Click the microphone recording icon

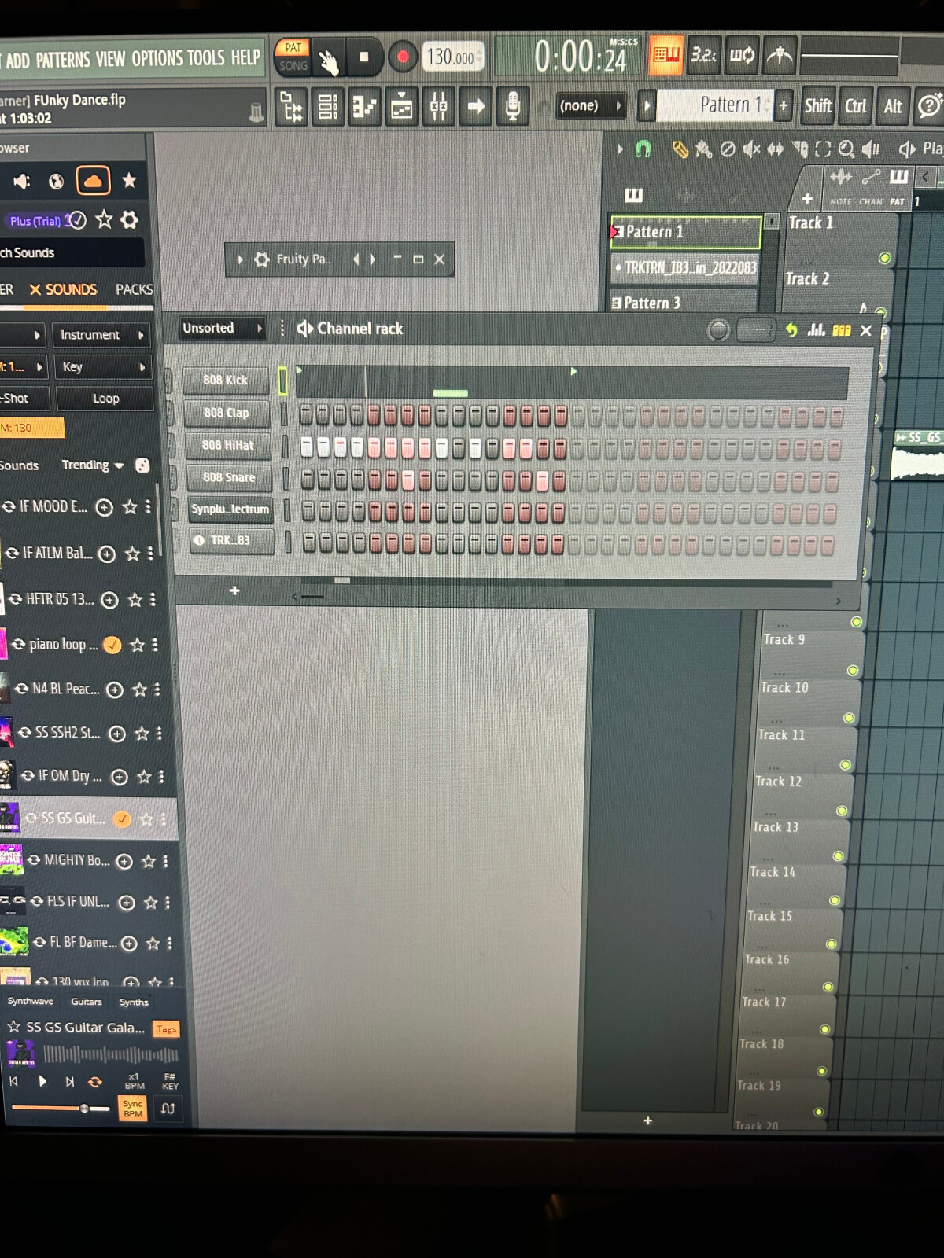(x=512, y=106)
